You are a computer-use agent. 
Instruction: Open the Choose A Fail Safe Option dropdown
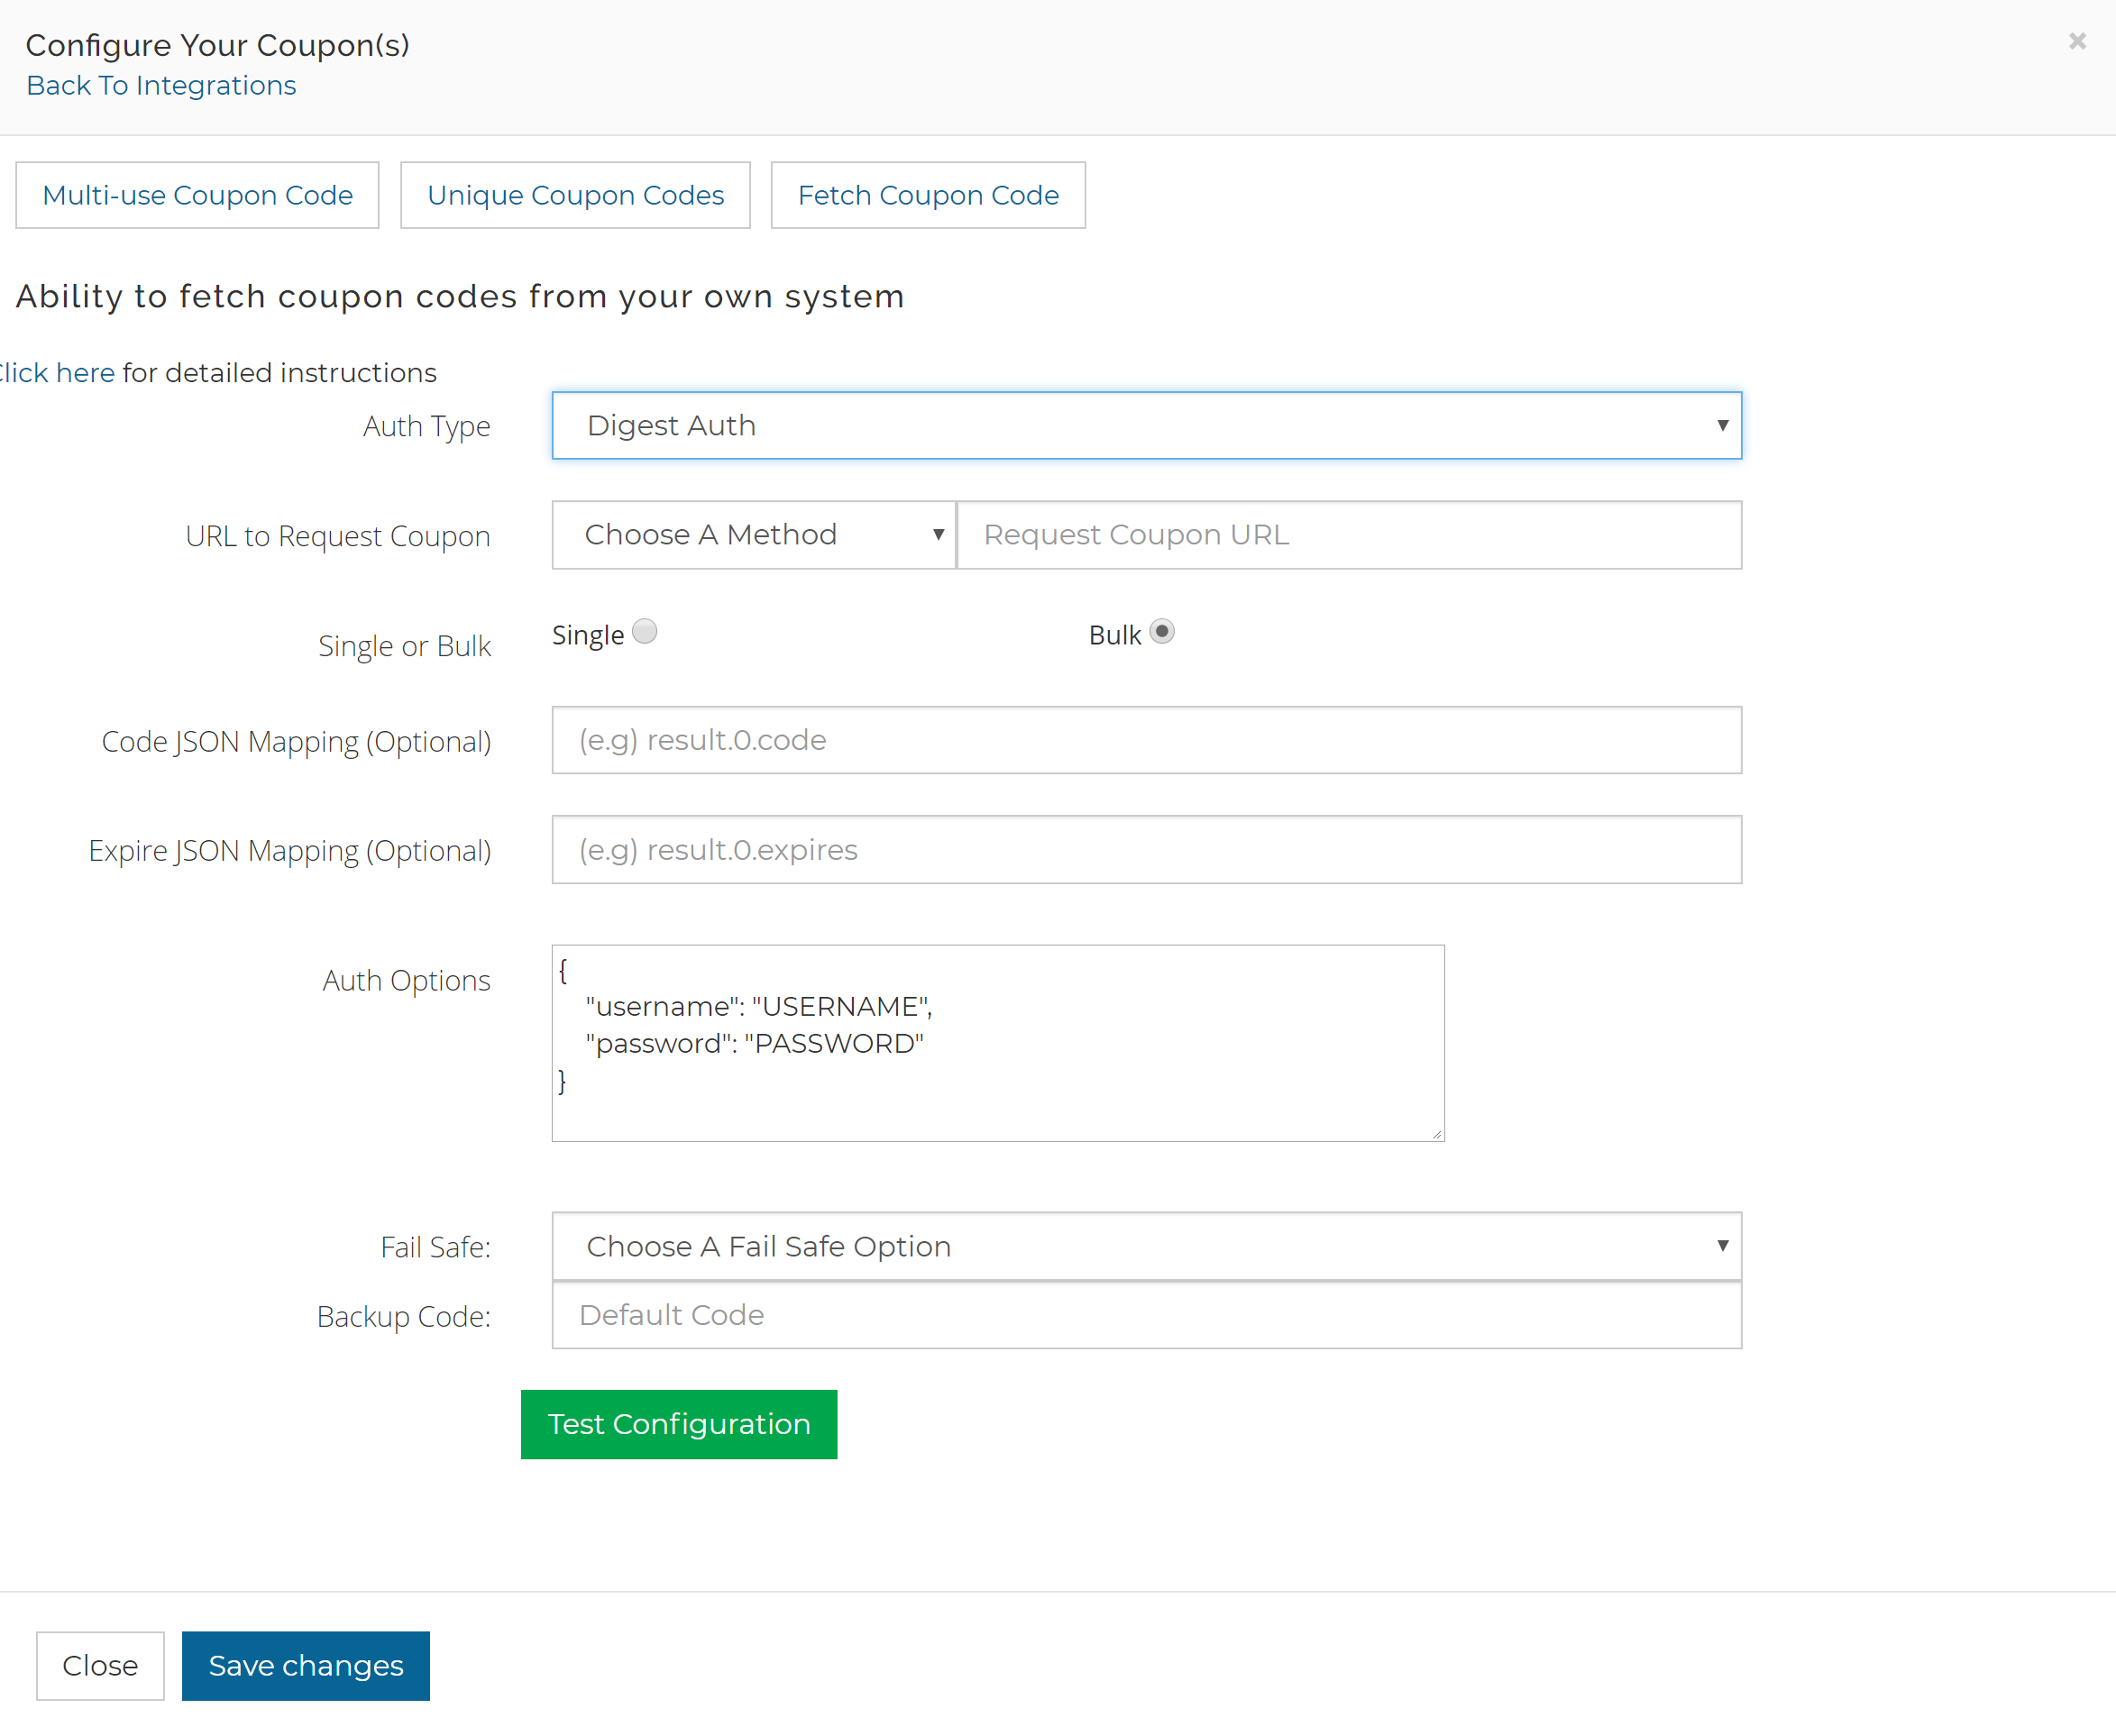click(x=1146, y=1246)
